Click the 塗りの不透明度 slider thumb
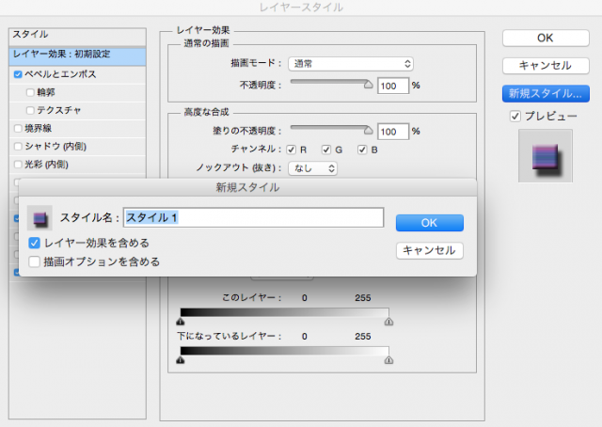Screen dimensions: 602x427 [x=369, y=130]
